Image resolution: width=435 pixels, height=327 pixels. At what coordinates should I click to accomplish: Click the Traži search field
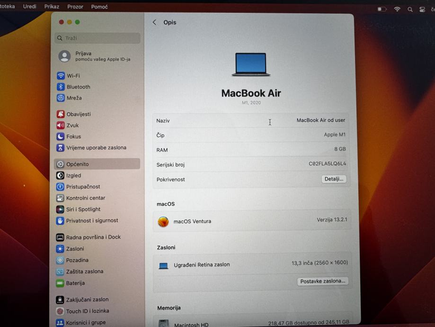tap(98, 38)
